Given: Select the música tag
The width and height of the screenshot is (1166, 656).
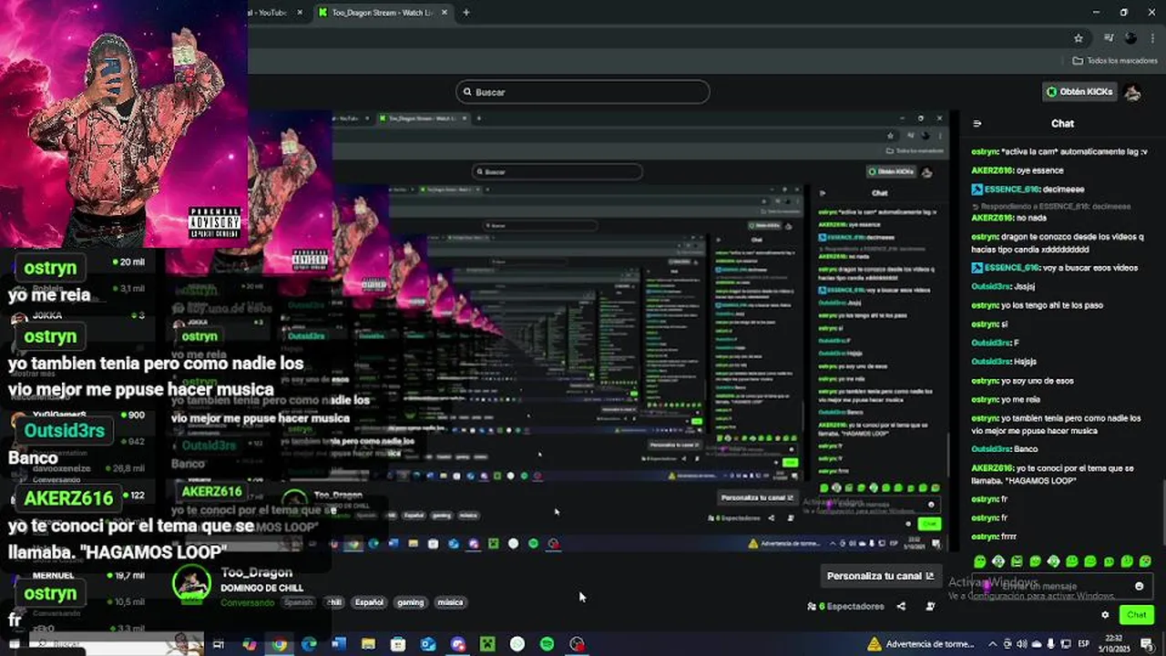Looking at the screenshot, I should point(450,602).
